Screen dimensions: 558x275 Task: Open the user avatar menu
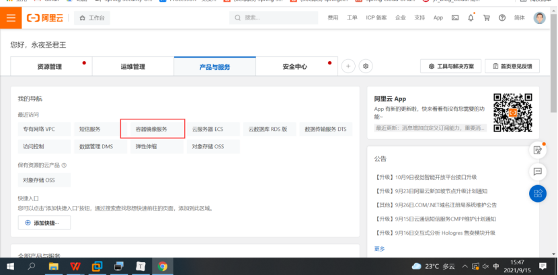point(539,17)
